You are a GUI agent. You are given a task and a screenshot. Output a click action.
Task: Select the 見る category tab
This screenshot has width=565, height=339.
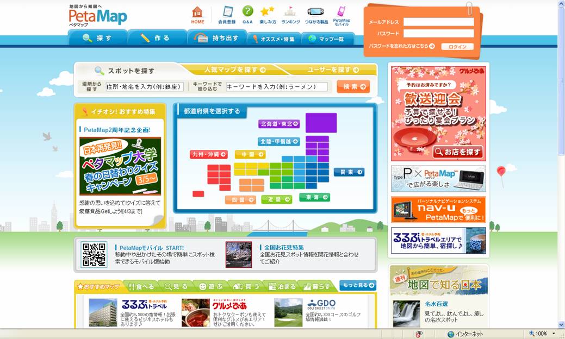tap(176, 286)
